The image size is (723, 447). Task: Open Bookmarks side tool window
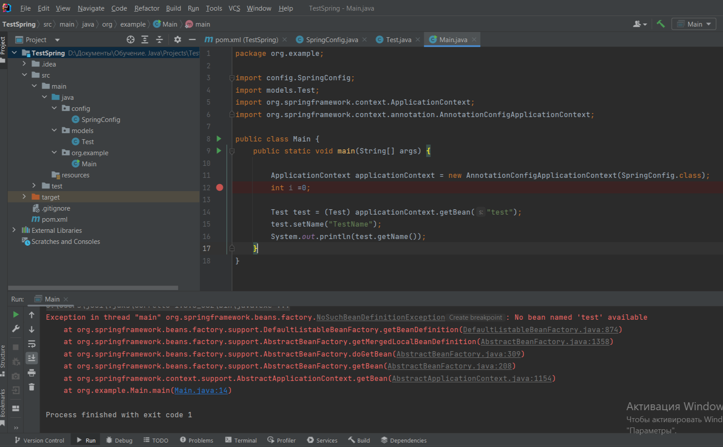[x=3, y=407]
